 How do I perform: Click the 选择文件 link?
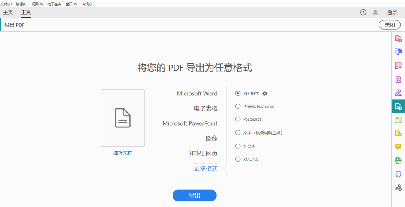(x=123, y=153)
